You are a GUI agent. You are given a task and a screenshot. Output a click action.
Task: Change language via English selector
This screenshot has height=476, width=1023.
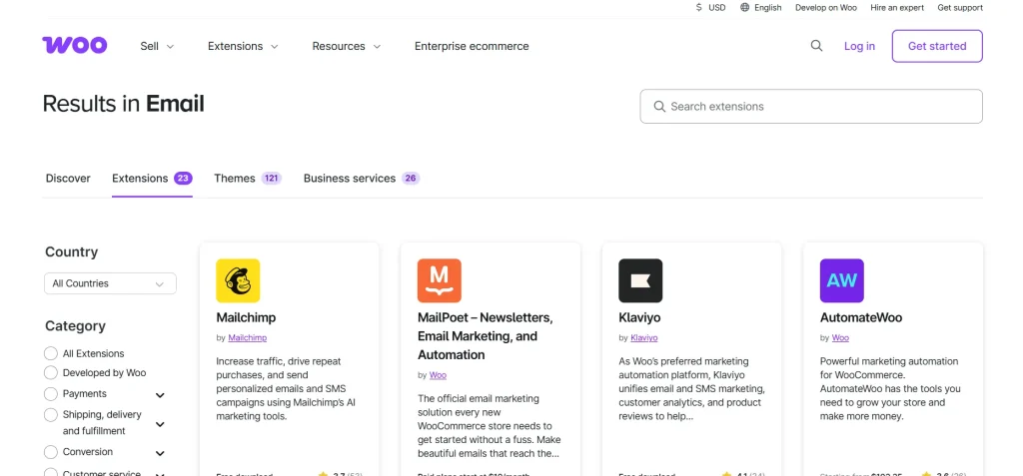pyautogui.click(x=760, y=8)
